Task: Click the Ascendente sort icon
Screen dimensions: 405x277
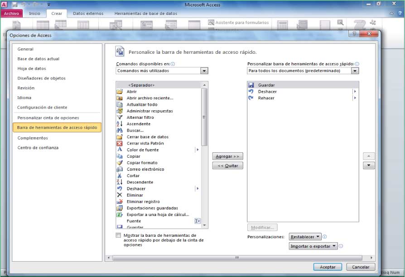Action: pos(119,124)
